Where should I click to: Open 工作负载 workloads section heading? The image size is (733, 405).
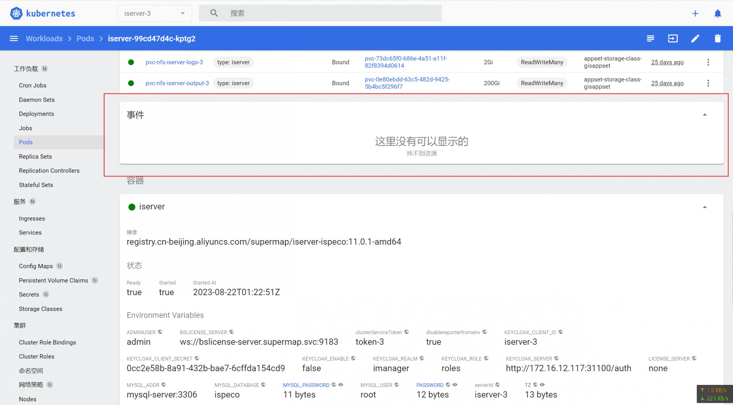(x=26, y=69)
